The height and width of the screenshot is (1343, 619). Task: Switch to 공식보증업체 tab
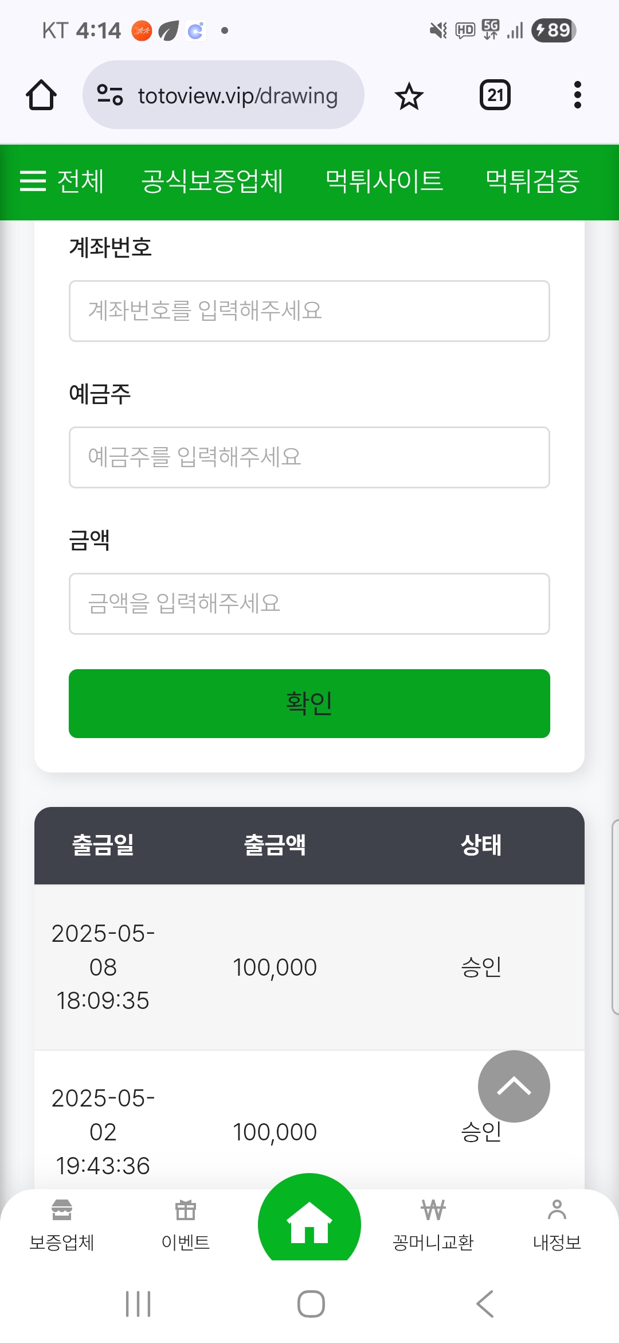[212, 181]
